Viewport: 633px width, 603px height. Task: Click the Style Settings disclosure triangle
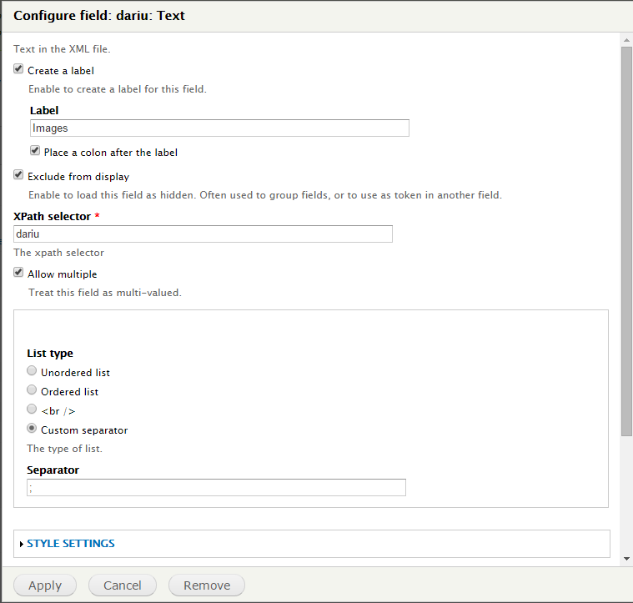pyautogui.click(x=22, y=544)
